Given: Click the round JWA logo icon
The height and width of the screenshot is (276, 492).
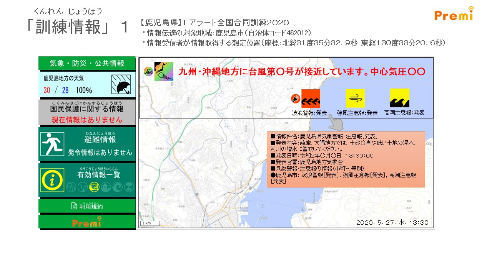Looking at the screenshot, I should click(148, 72).
